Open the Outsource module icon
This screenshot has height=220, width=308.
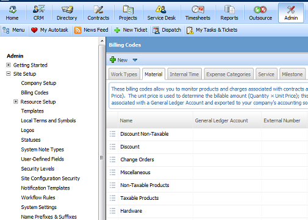pyautogui.click(x=260, y=10)
